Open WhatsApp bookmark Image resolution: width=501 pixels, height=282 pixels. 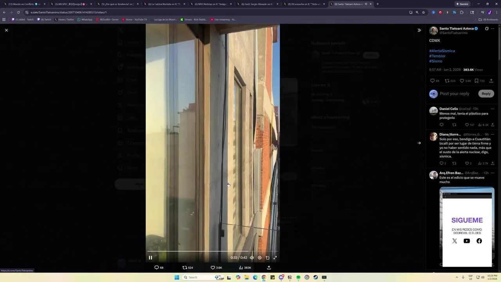click(x=85, y=20)
